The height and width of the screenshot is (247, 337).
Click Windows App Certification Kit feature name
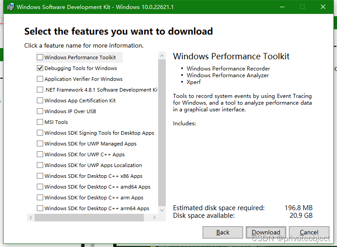point(80,101)
